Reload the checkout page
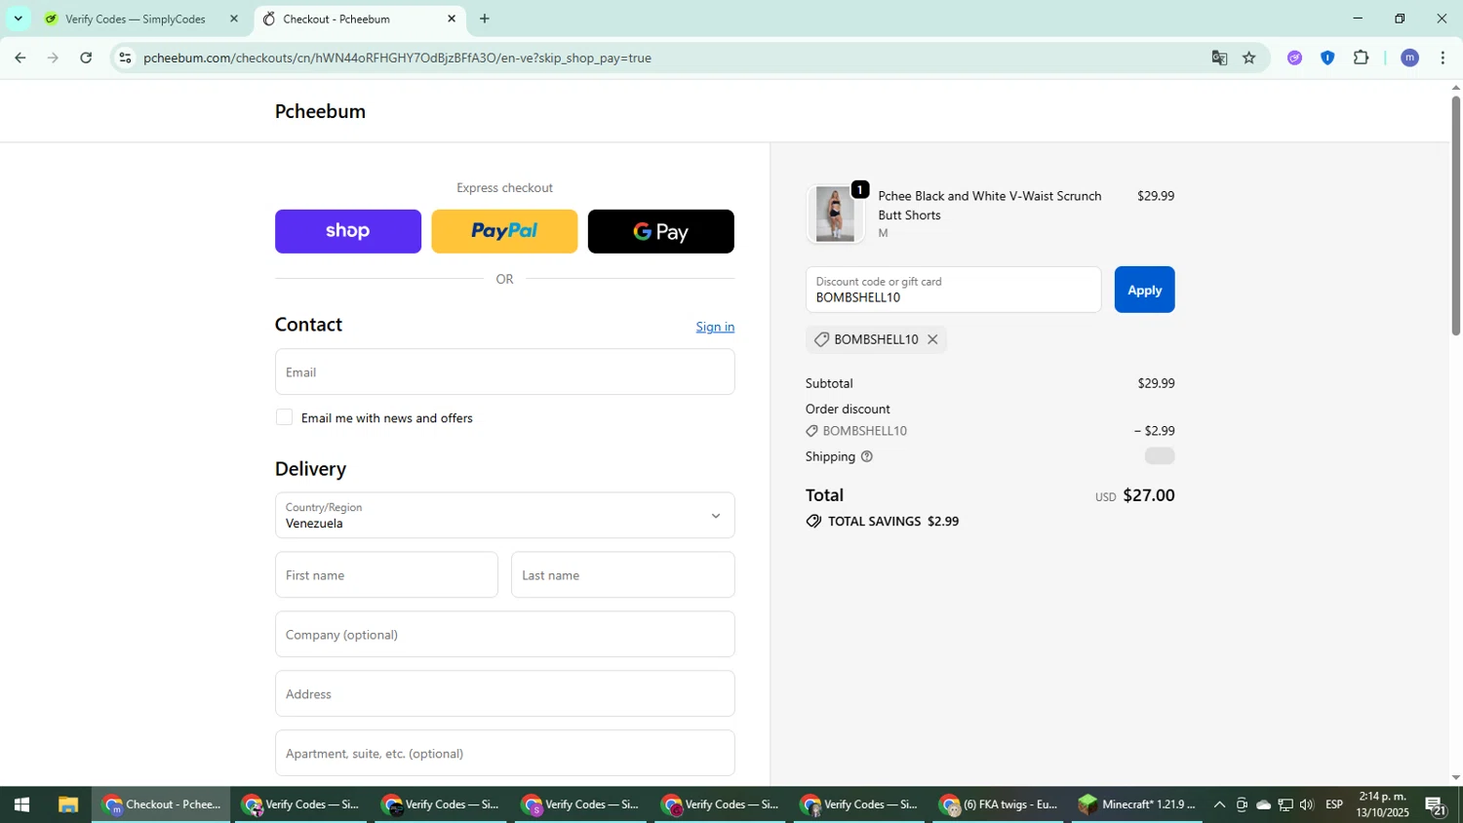The width and height of the screenshot is (1463, 823). click(x=86, y=58)
